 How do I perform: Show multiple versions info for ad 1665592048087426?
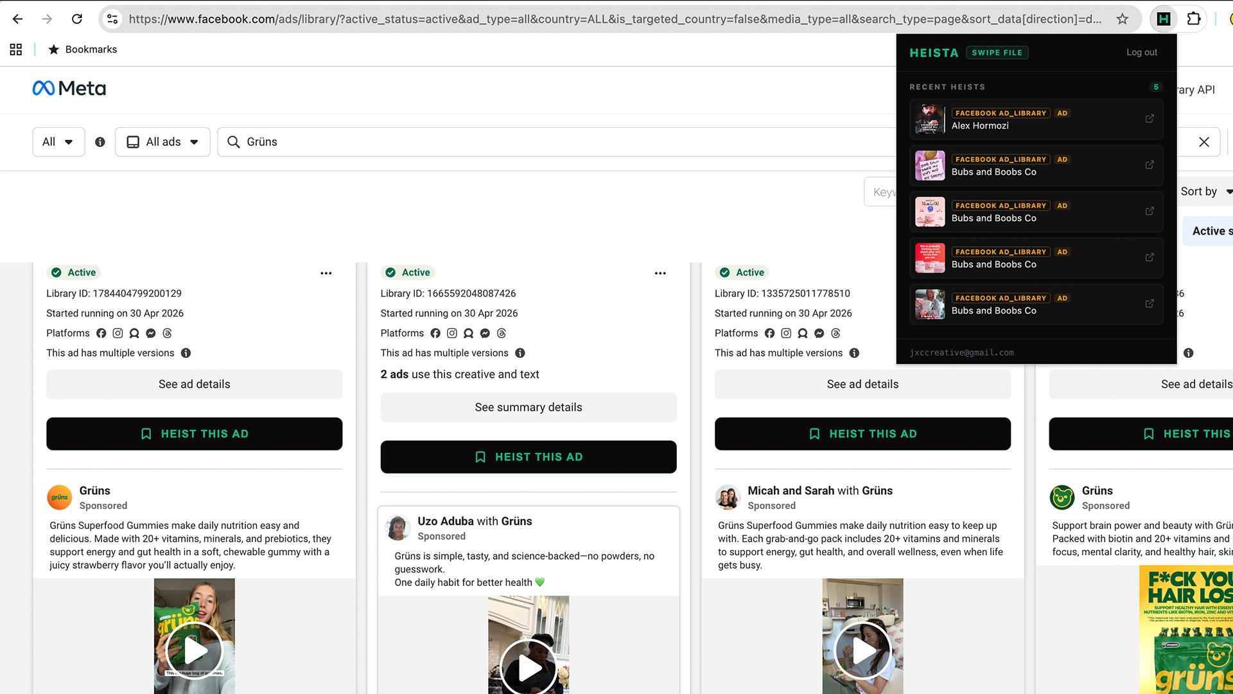click(520, 353)
